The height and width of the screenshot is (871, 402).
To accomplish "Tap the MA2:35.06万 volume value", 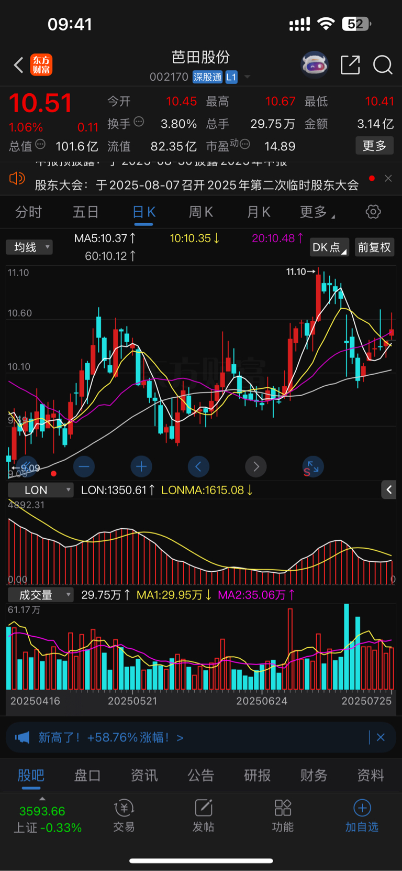I will 256,595.
